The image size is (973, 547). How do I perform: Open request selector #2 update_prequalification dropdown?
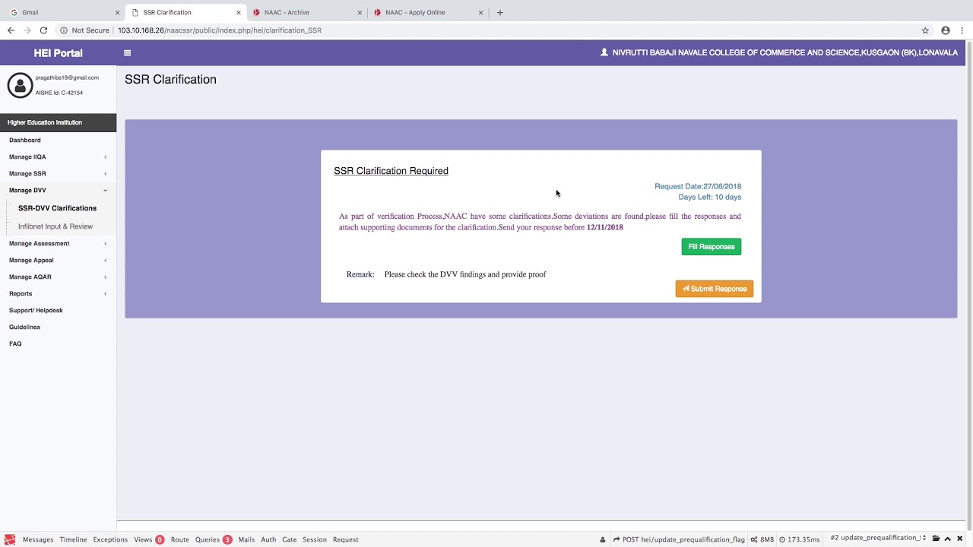(878, 538)
